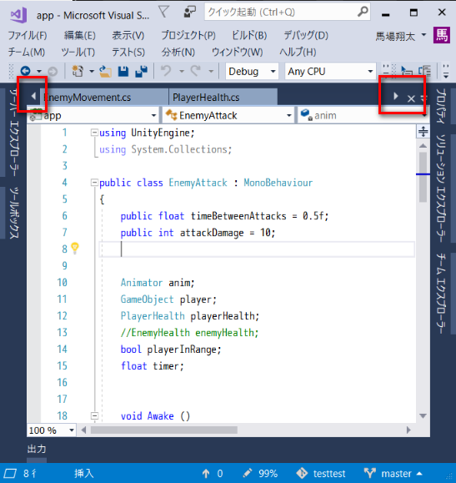The image size is (456, 483).
Task: Open the ファイル(F) menu
Action: 28,35
